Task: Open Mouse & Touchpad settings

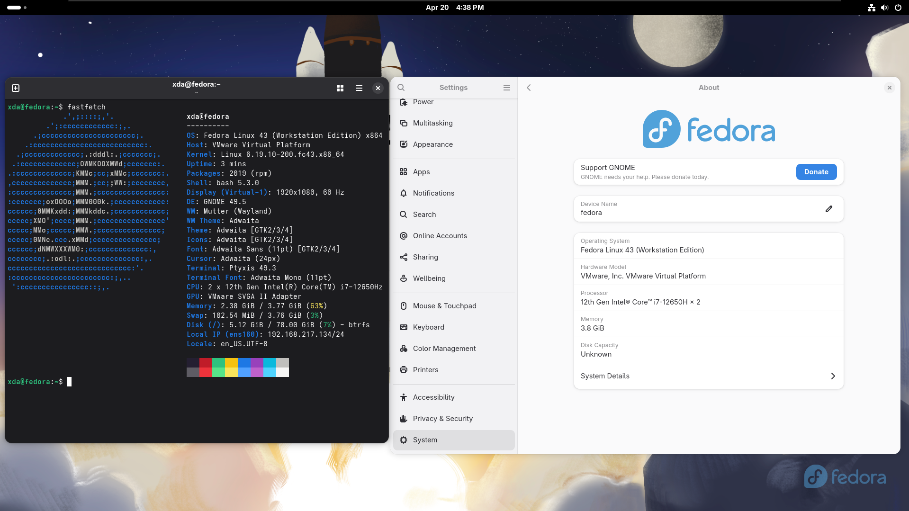Action: pos(454,306)
